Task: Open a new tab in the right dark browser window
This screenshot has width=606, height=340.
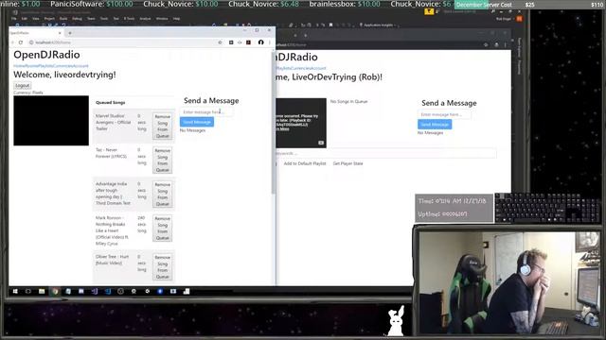Action: [305, 36]
